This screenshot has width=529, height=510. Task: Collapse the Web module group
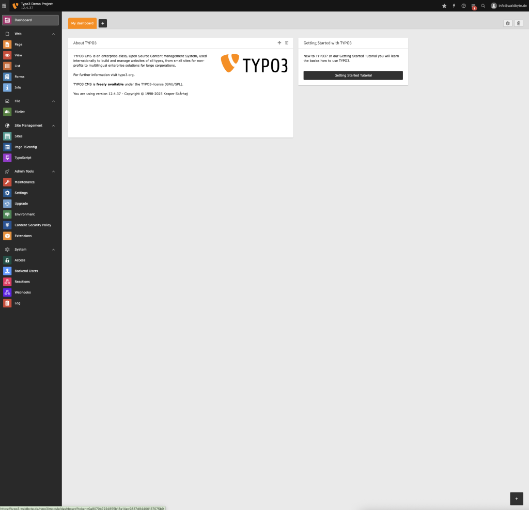click(x=53, y=34)
